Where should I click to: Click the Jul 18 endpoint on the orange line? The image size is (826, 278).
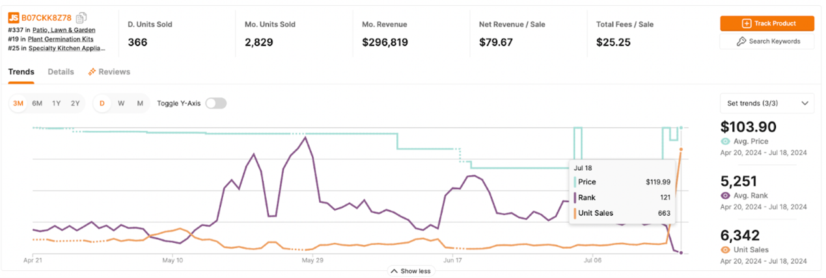[681, 149]
